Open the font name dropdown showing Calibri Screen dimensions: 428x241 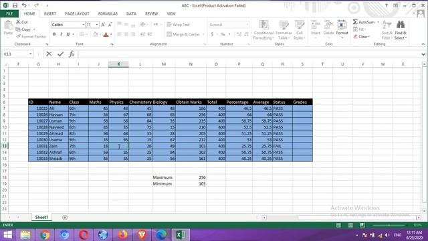[x=83, y=25]
